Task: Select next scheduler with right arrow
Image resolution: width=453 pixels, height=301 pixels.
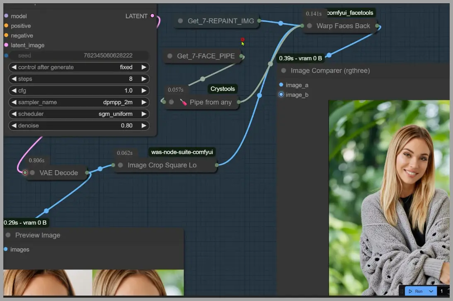Action: pos(144,114)
